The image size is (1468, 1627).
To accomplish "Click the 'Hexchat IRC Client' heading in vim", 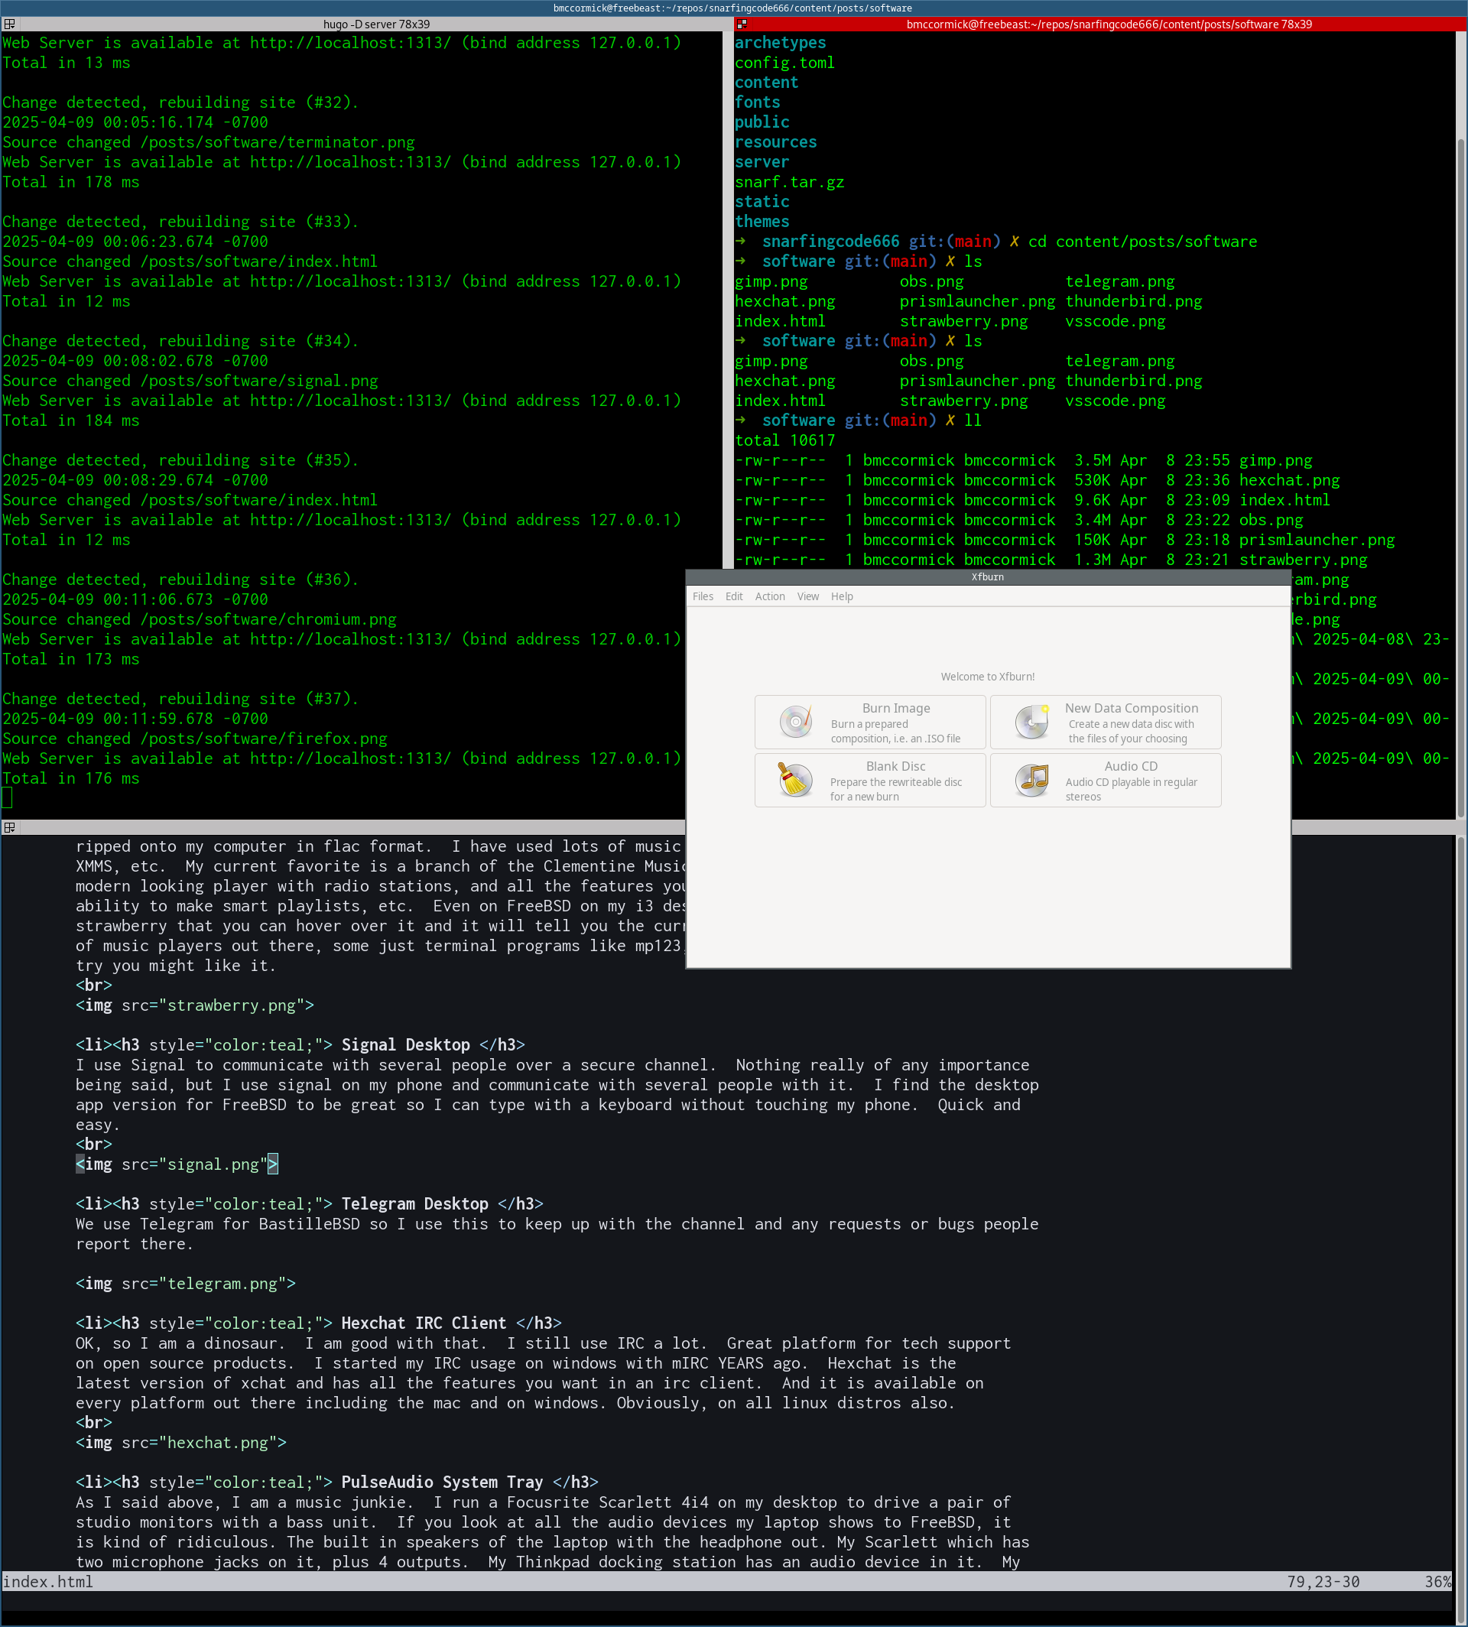I will (424, 1323).
